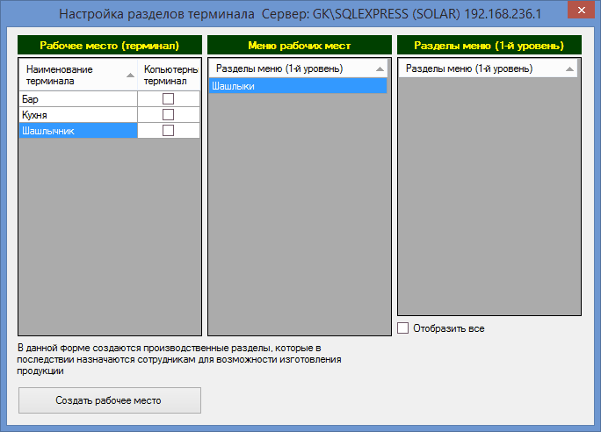The height and width of the screenshot is (432, 601).
Task: Select Шашлыки in the workplace menu list
Action: coord(297,86)
